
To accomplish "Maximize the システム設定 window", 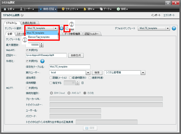I will point(168,3).
